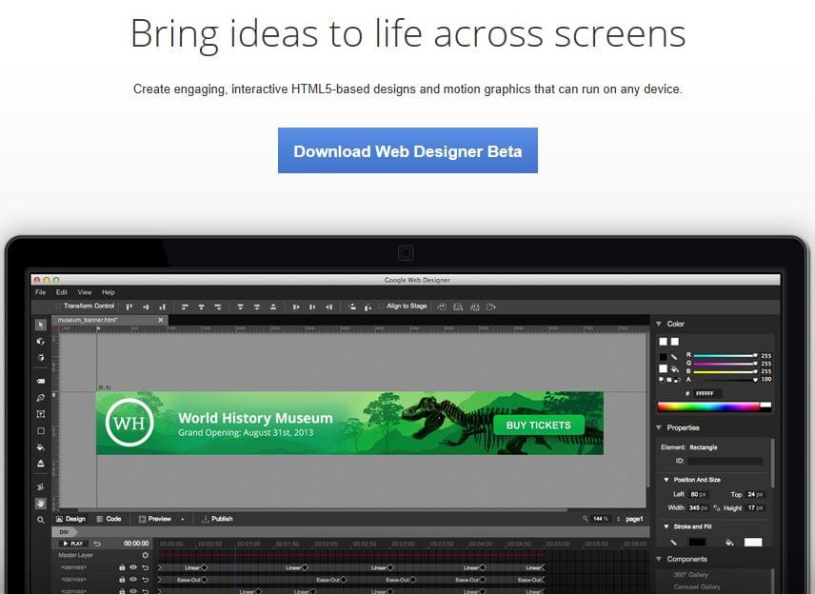Click the BUY TICKETS banner button

pos(539,426)
